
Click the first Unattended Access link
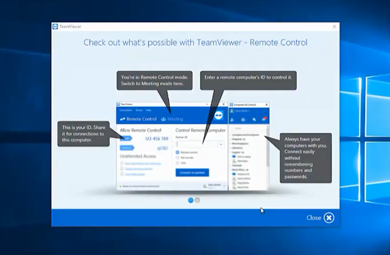(x=143, y=163)
